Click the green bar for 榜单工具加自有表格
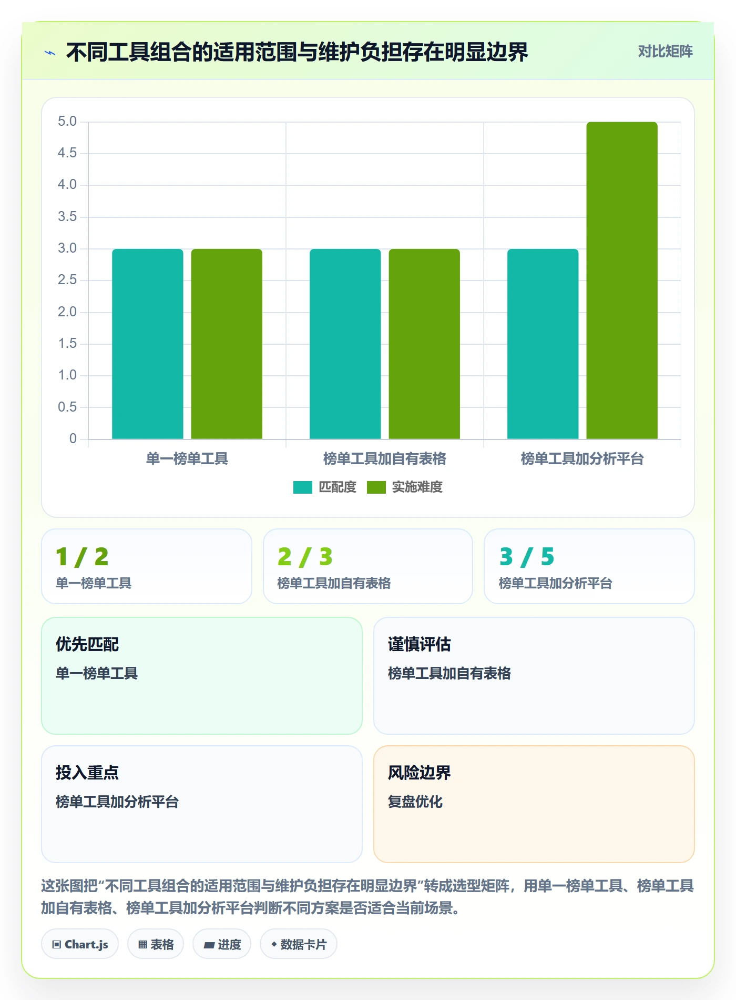This screenshot has width=736, height=1000. (x=424, y=344)
